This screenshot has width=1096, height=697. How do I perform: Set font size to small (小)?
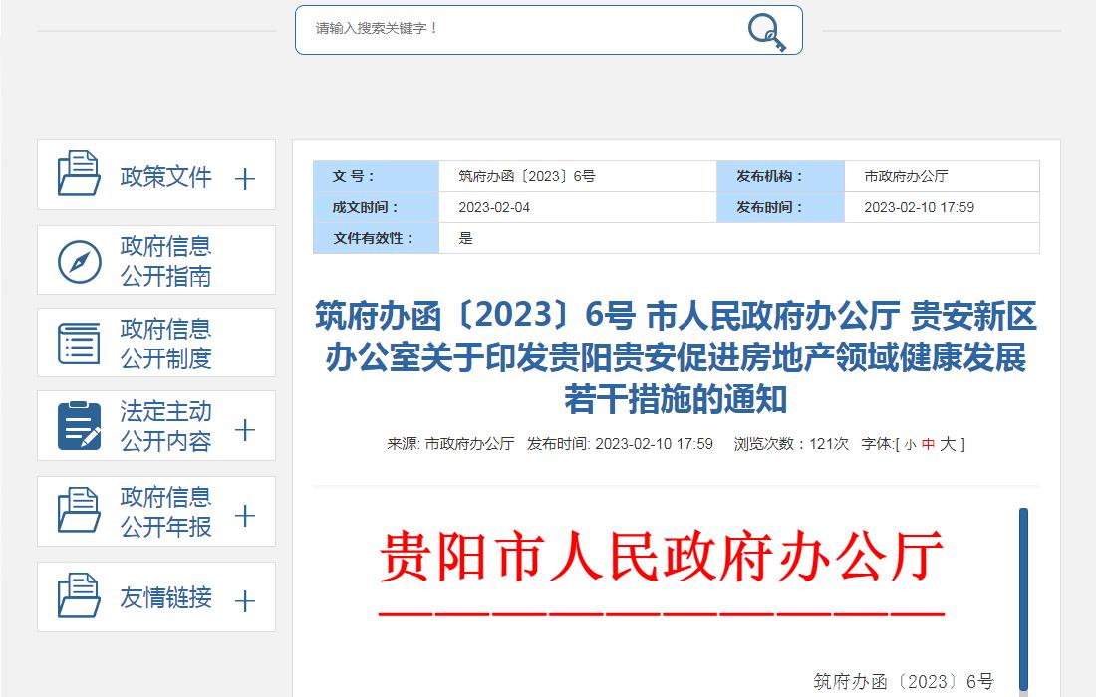[x=910, y=445]
